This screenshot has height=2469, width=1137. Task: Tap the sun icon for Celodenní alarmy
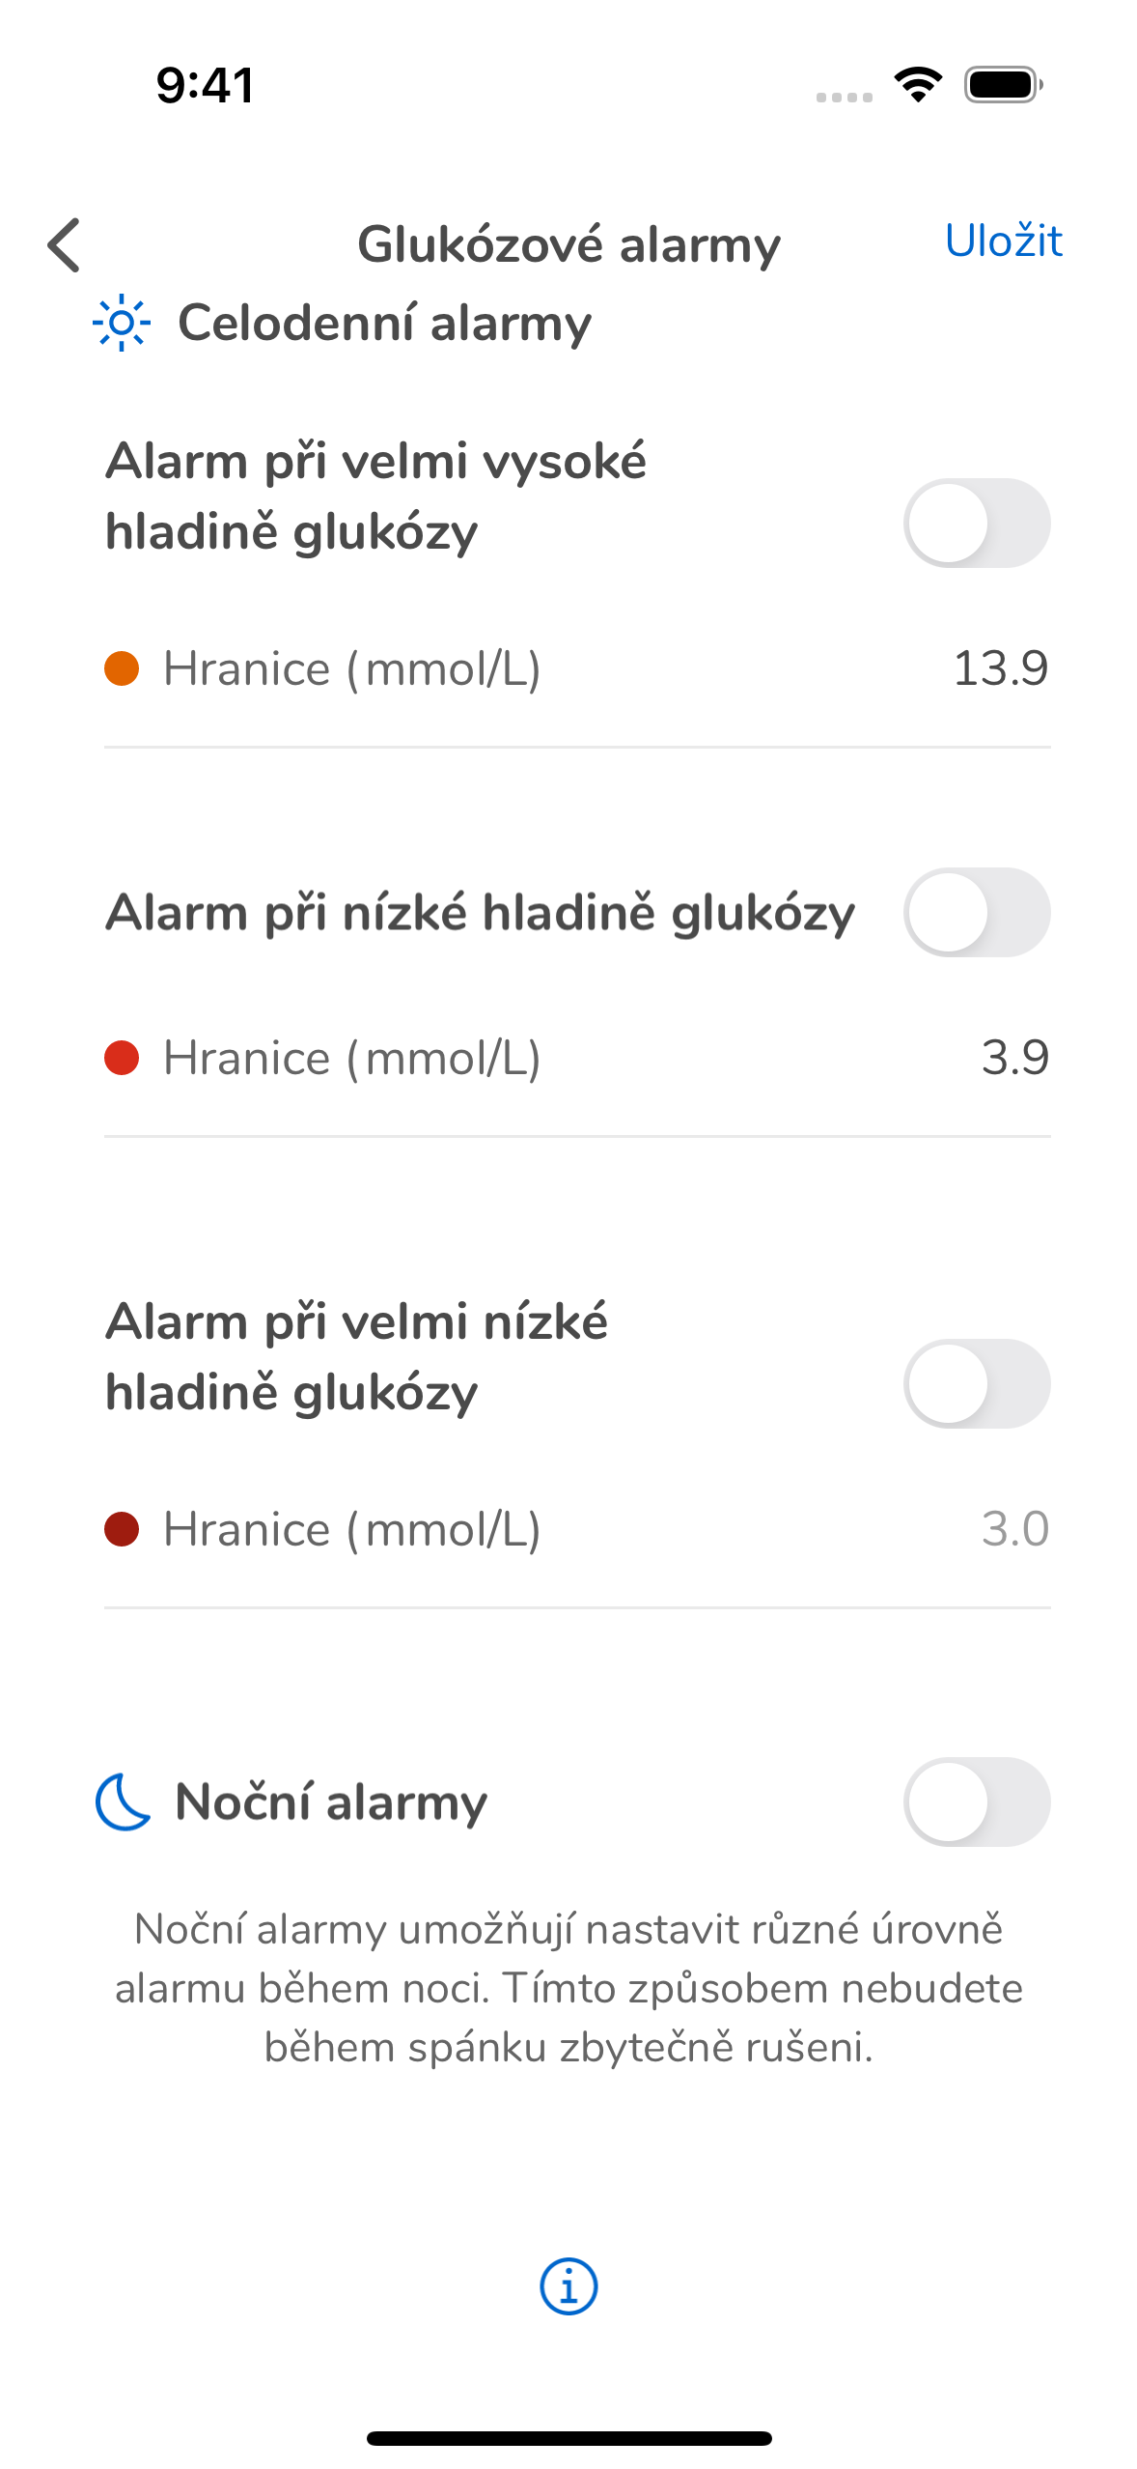point(122,322)
